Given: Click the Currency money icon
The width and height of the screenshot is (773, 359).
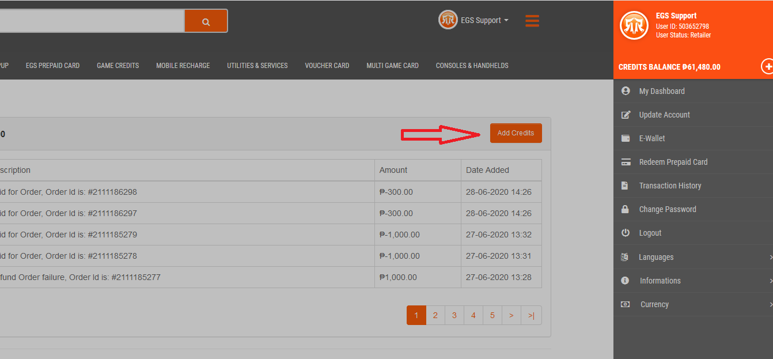Looking at the screenshot, I should 625,304.
